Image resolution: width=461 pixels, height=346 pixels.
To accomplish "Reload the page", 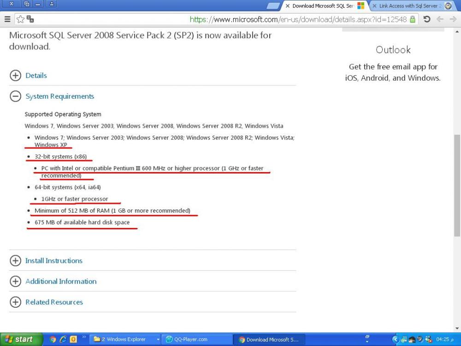I will [x=427, y=19].
